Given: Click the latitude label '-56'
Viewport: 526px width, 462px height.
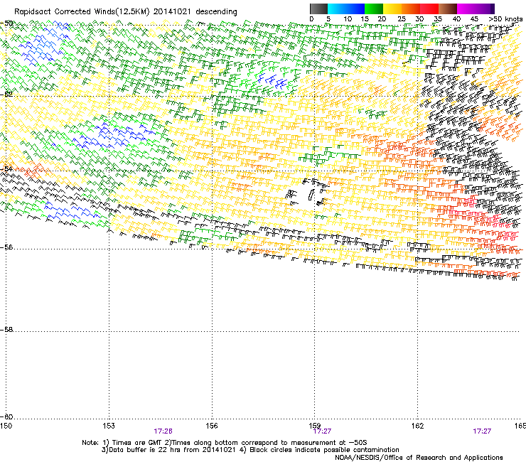Looking at the screenshot, I should pos(6,247).
